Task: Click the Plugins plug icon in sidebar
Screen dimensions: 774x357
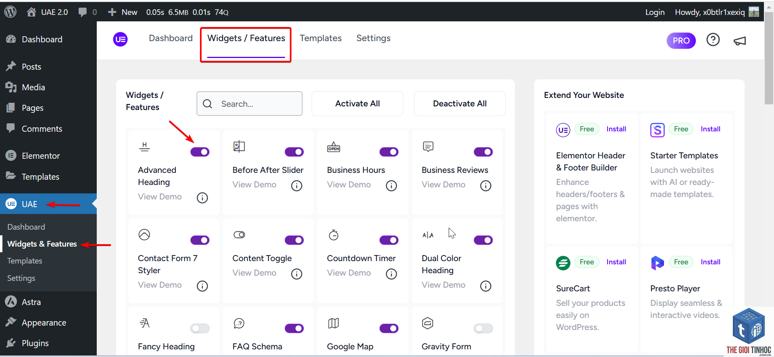Action: (11, 343)
